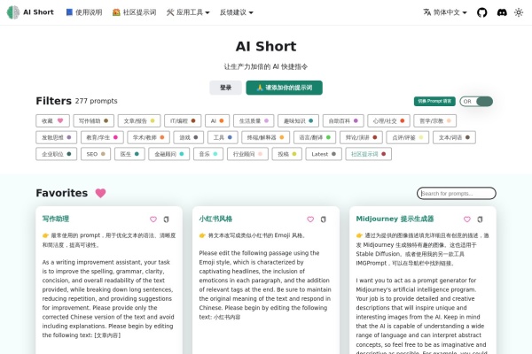This screenshot has width=532, height=354.
Task: Favorite the Midjourney 提示生成器 card heart
Action: [467, 219]
